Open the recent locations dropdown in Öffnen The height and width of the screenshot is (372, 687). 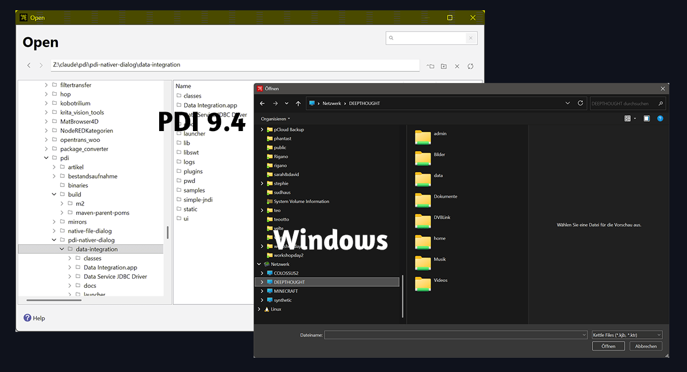click(287, 104)
